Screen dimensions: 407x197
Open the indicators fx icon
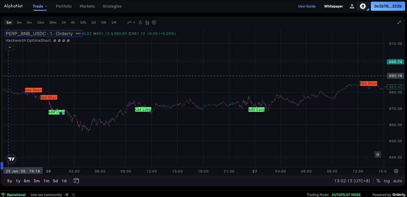coord(141,23)
